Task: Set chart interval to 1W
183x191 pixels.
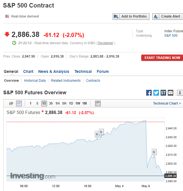Action: (x=78, y=103)
